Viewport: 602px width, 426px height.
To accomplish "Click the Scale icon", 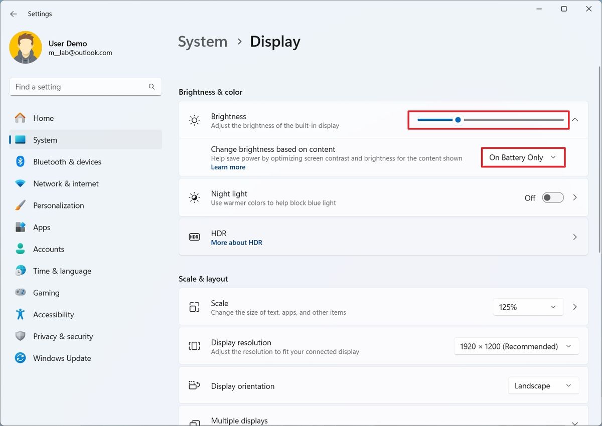I will (194, 307).
